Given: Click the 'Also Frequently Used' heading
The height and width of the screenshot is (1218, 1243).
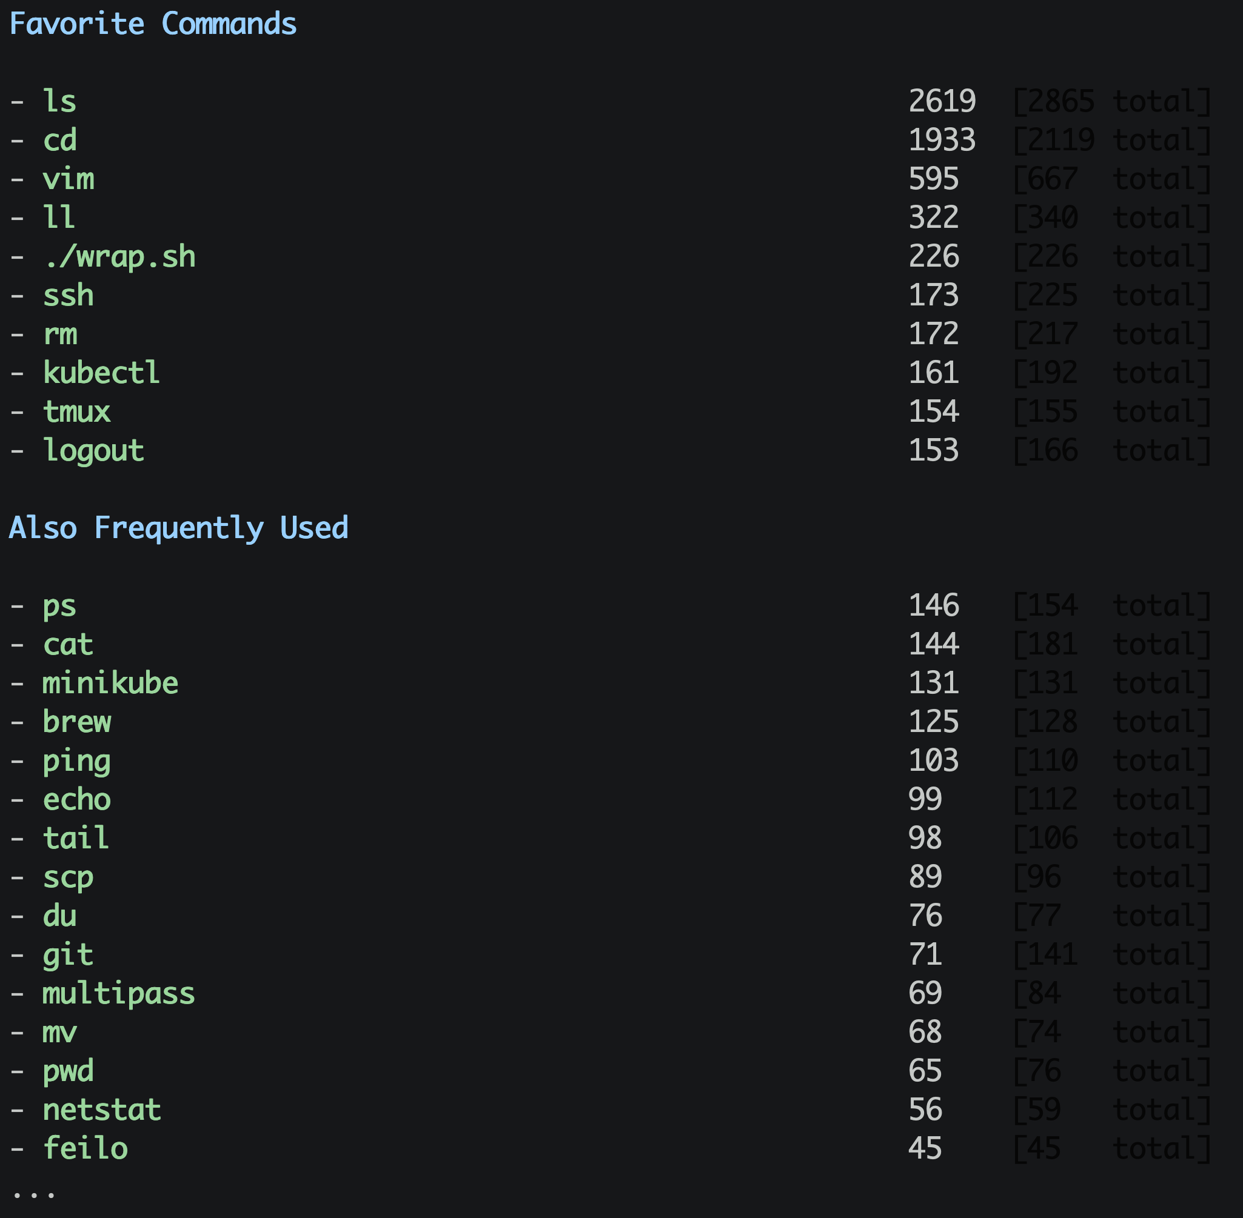Looking at the screenshot, I should 179,528.
